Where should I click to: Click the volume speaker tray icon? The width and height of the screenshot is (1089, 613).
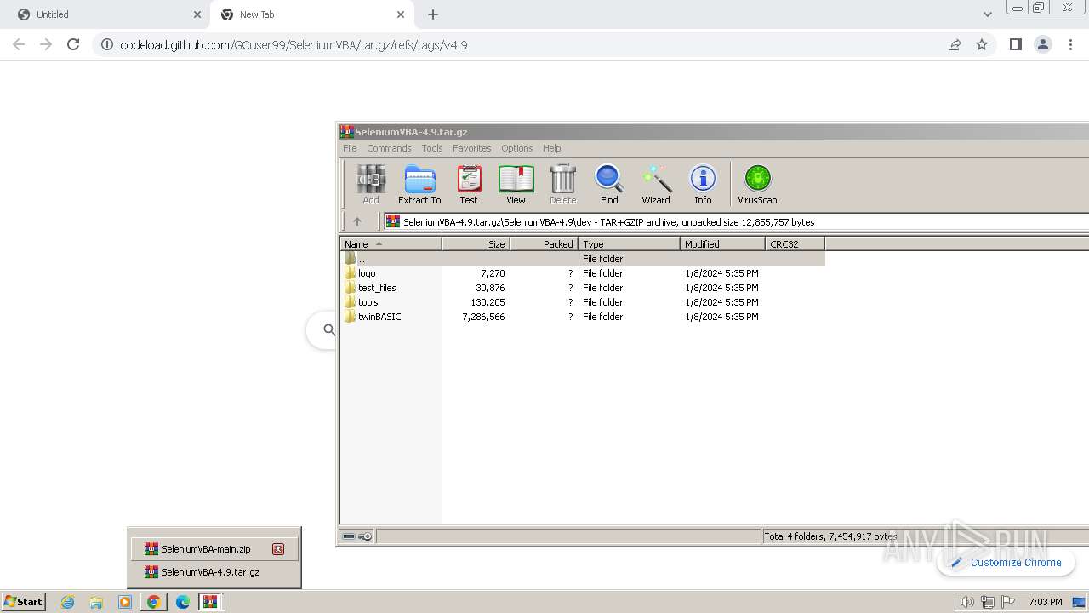(x=967, y=602)
